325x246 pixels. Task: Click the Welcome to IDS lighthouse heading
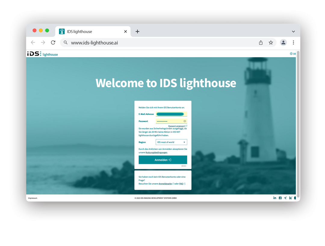click(166, 83)
